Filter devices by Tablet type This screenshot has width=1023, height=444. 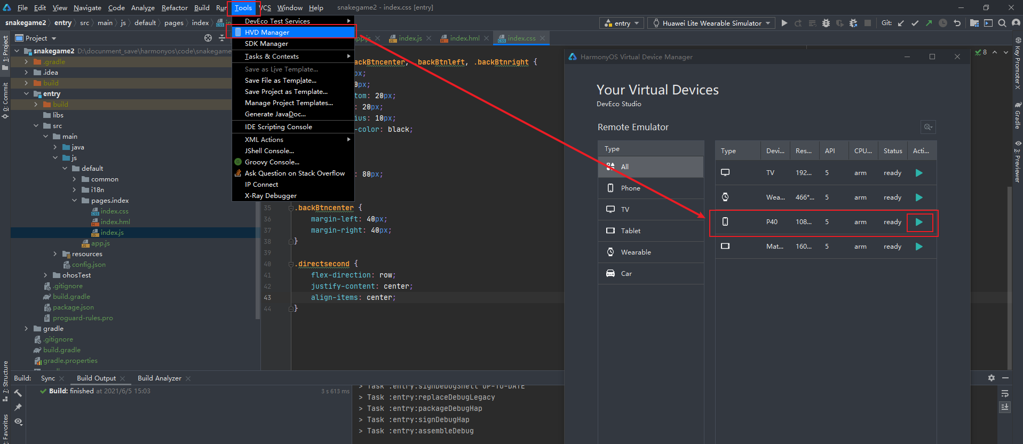click(651, 231)
